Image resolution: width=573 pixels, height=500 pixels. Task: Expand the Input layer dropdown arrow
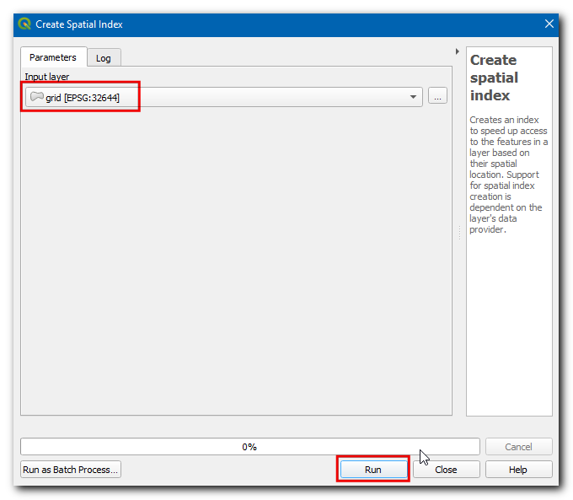pos(413,97)
